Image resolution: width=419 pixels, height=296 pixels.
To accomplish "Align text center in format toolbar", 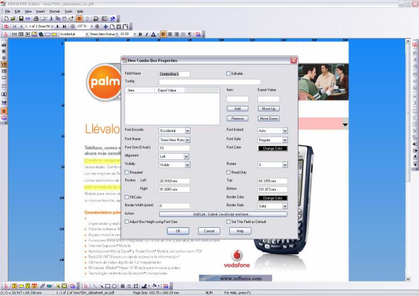I will pyautogui.click(x=170, y=34).
